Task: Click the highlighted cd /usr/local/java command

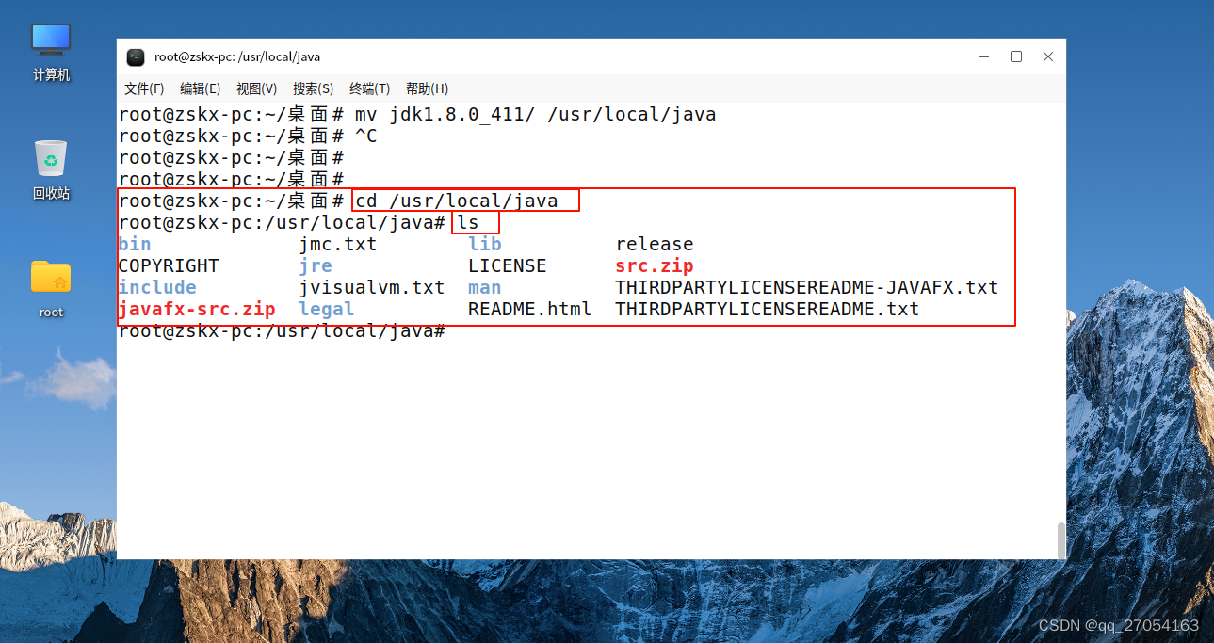Action: tap(463, 200)
